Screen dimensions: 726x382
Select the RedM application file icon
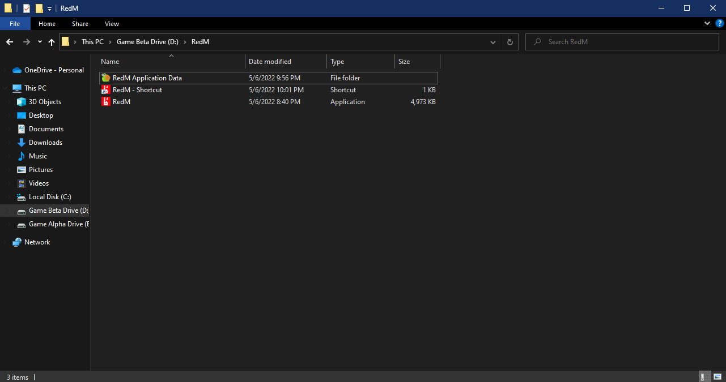pyautogui.click(x=105, y=101)
